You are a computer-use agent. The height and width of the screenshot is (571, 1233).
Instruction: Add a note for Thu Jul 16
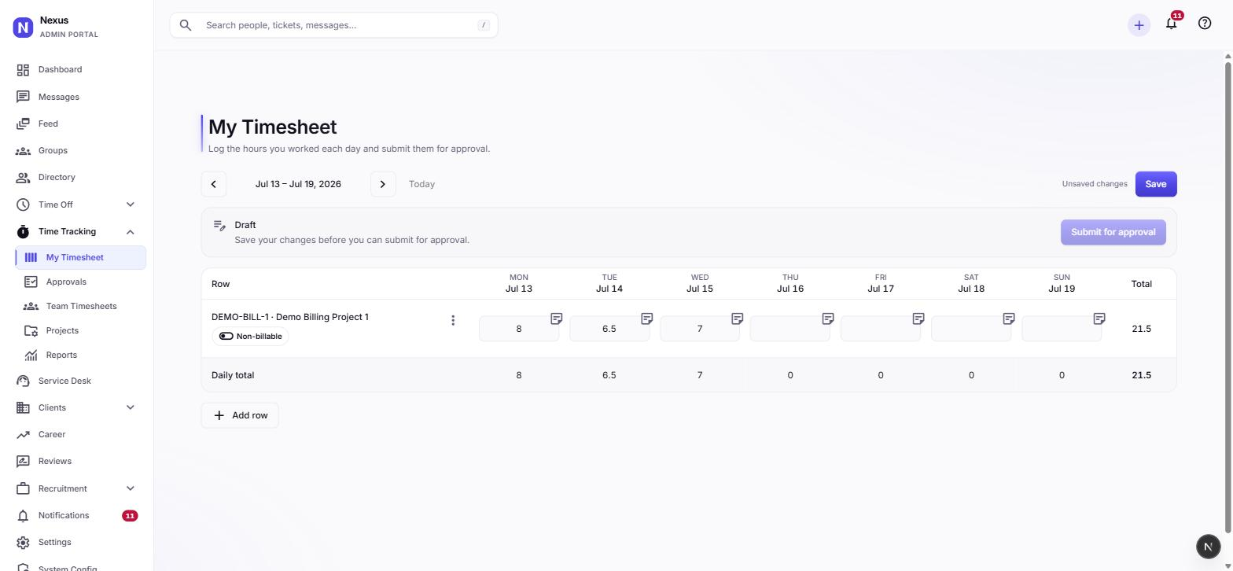pyautogui.click(x=827, y=319)
